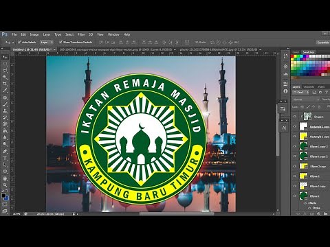Select the Eyedropper tool
Screen dimensions: 330x247
[5, 91]
